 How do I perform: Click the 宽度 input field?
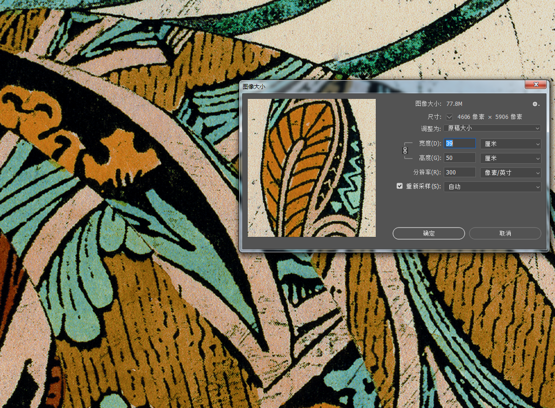point(460,143)
